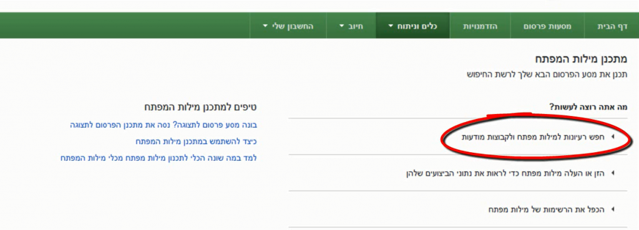
Task: Open the כלים וניתוח dropdown menu
Action: tap(413, 26)
